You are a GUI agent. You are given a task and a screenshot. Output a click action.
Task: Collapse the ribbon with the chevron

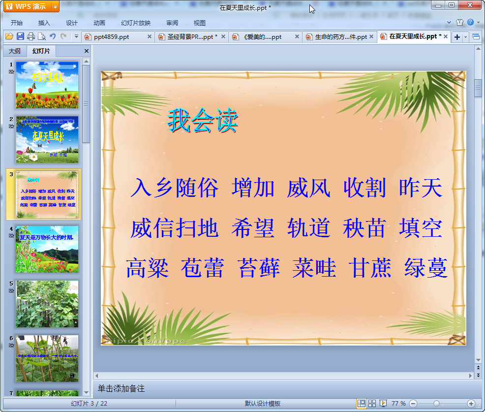pyautogui.click(x=449, y=22)
